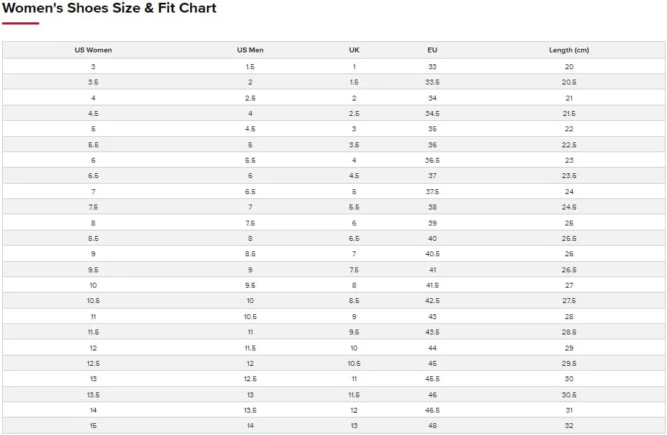This screenshot has width=667, height=435.
Task: Click UK size 13 cell
Action: pyautogui.click(x=354, y=425)
